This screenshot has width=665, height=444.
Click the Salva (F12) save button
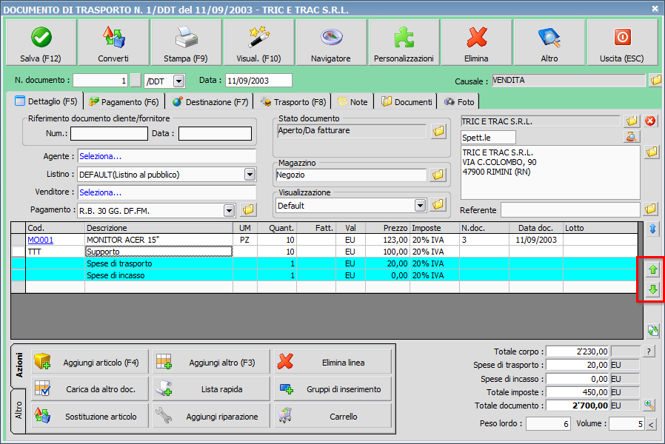pyautogui.click(x=40, y=43)
